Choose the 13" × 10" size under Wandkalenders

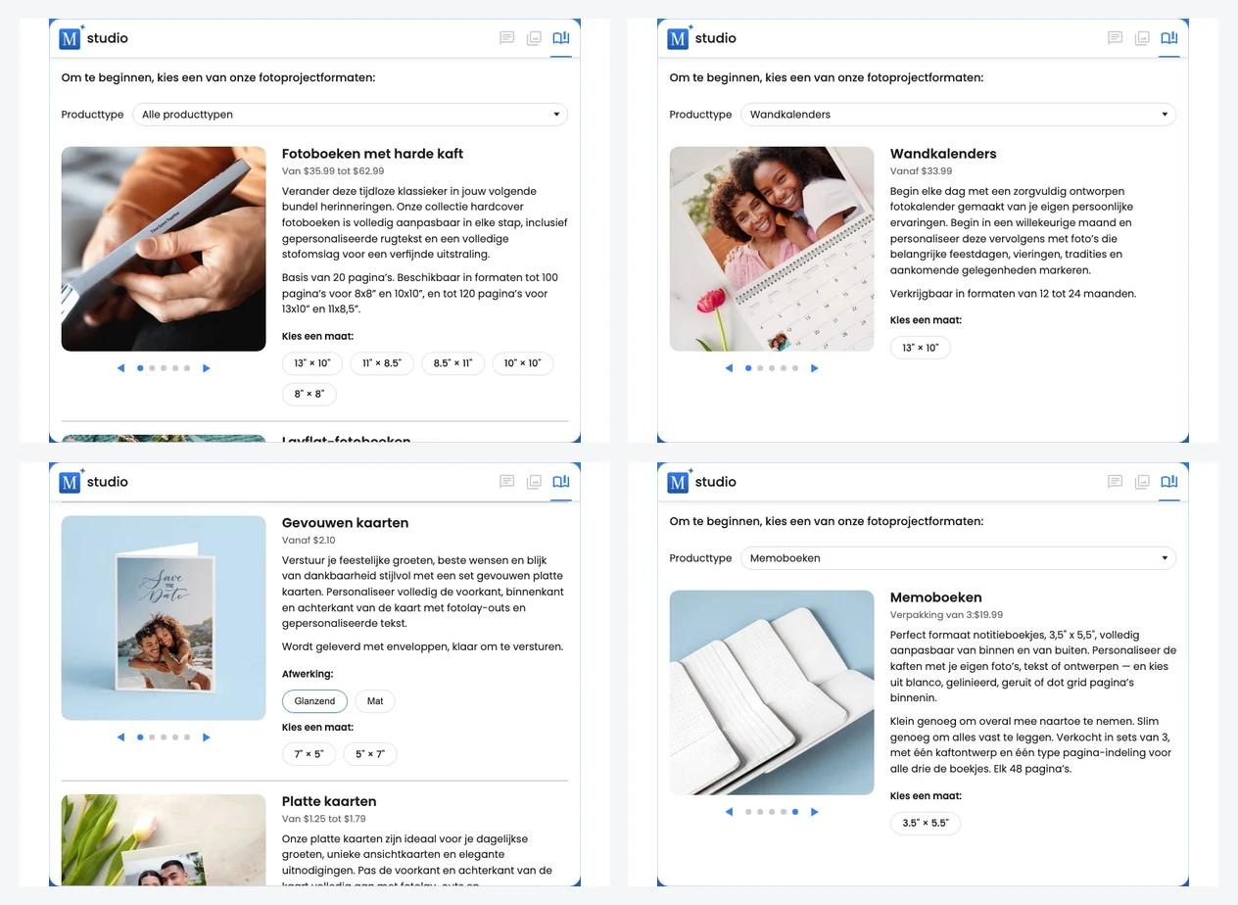pos(921,348)
